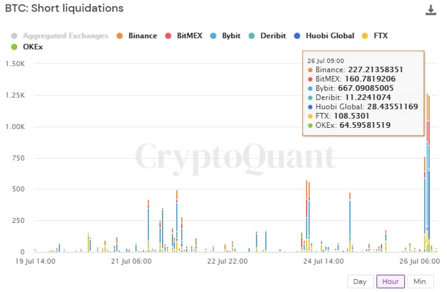Click the Binance orange legend dot

tap(120, 36)
